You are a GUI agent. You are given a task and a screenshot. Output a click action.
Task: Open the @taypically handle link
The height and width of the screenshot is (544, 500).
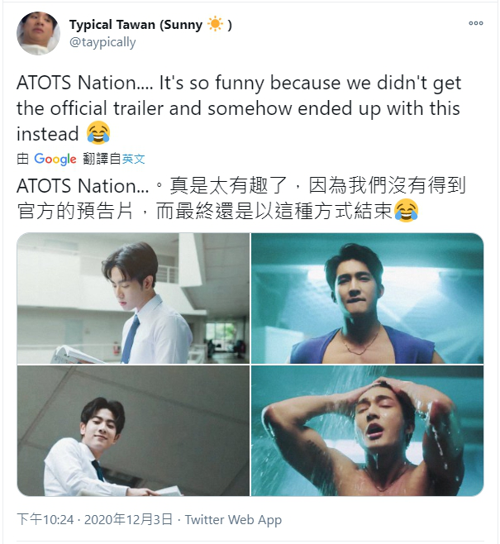(102, 42)
